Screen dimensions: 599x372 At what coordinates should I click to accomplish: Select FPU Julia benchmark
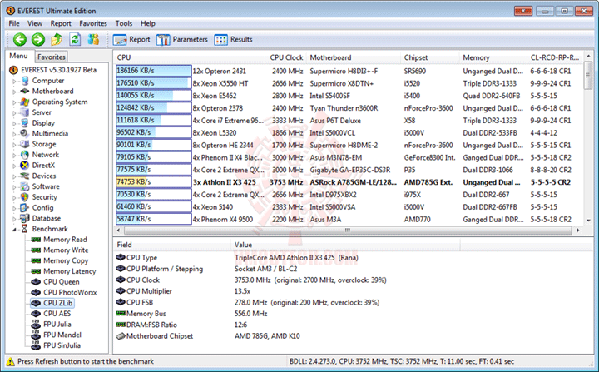coord(57,325)
